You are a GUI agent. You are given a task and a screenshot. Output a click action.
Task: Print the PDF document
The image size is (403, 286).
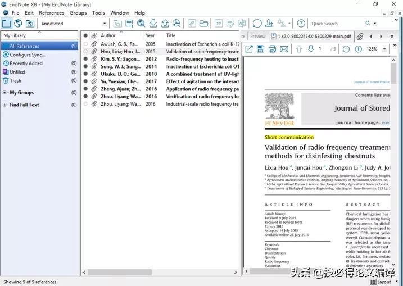272,49
